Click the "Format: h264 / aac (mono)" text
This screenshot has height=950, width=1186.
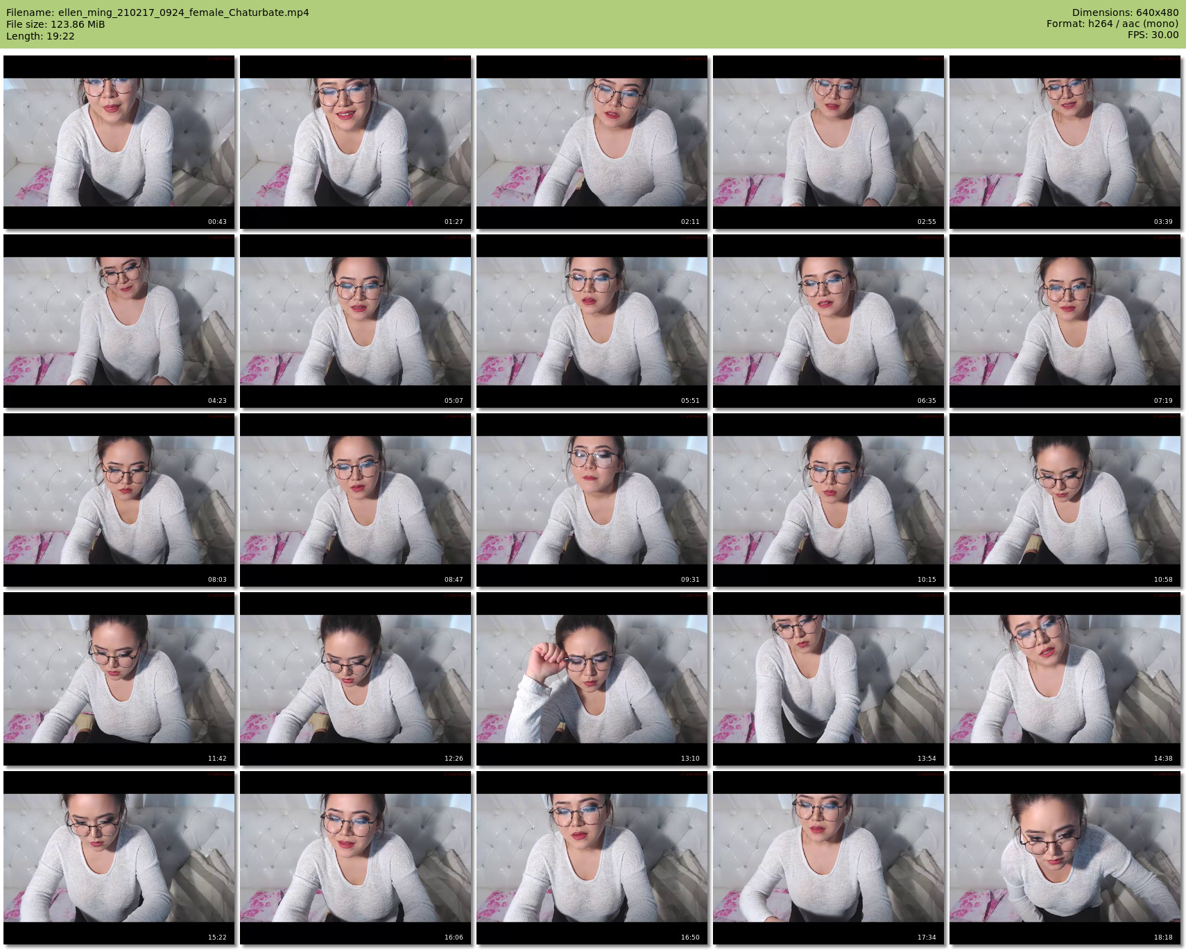pos(1112,24)
